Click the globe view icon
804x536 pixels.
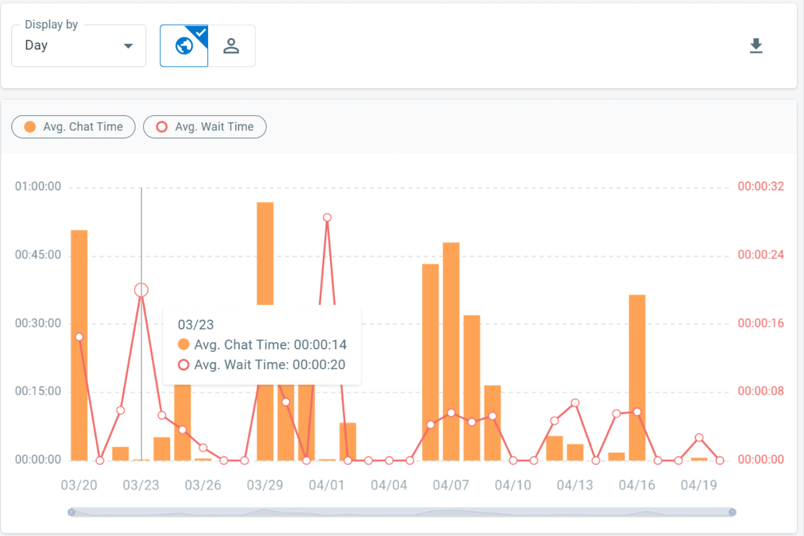184,46
